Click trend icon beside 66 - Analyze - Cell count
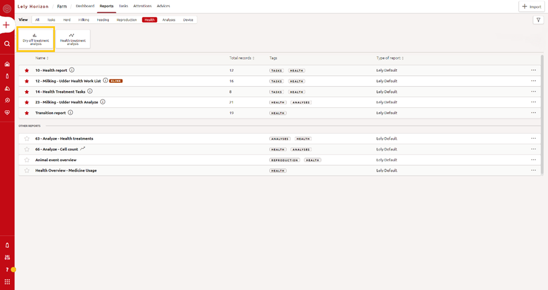Viewport: 548px width, 290px height. click(82, 149)
